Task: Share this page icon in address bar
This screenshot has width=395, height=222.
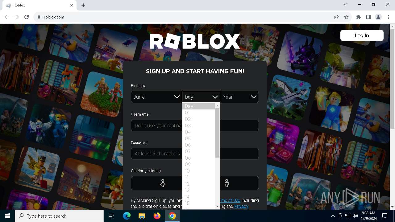Action: pyautogui.click(x=336, y=17)
